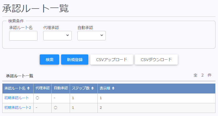Click the 代理承認 column header
Screen dimensions: 218x116
(x=42, y=88)
